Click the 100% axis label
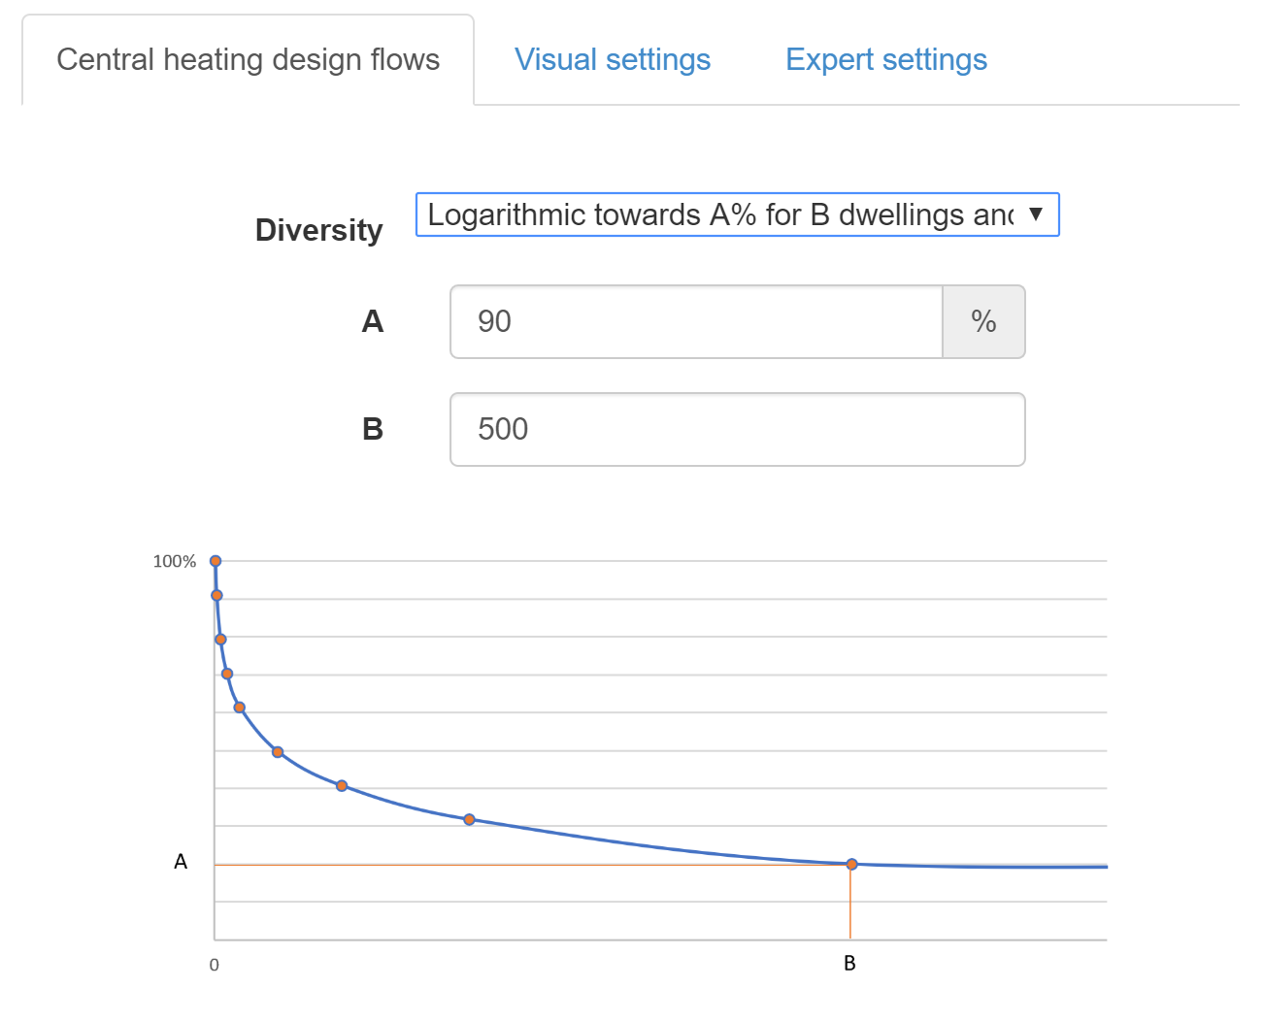1264x1021 pixels. tap(175, 562)
